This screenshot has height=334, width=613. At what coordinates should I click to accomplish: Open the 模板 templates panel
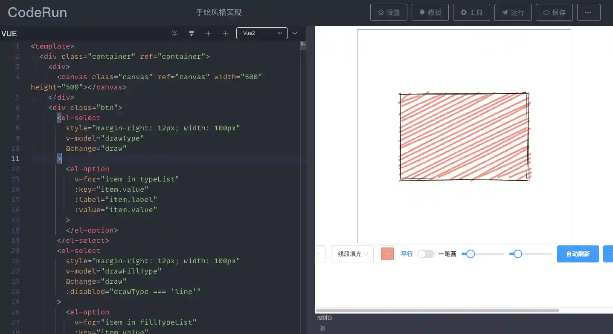point(430,12)
